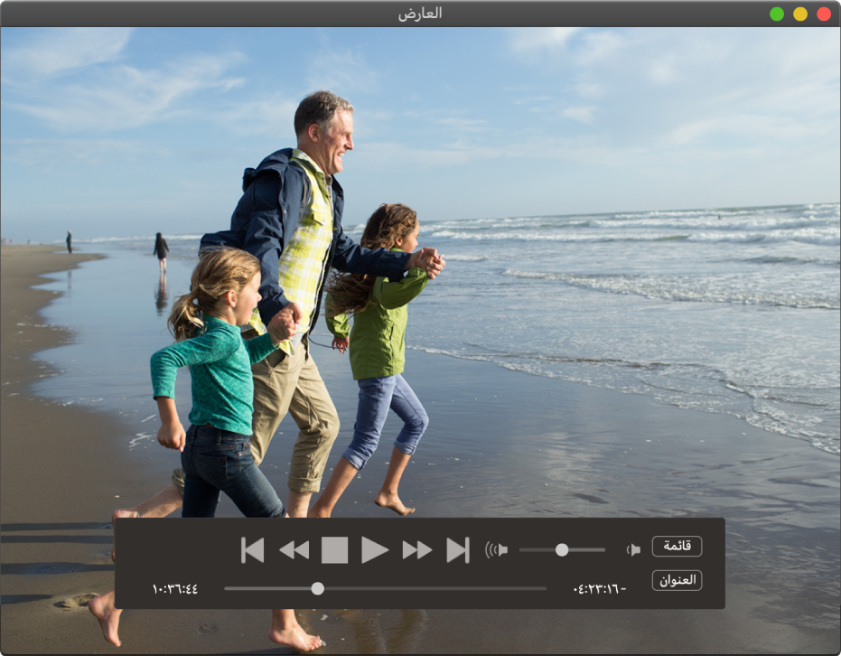Click the loud speaker icon with sound waves
Image resolution: width=841 pixels, height=656 pixels.
click(x=496, y=549)
